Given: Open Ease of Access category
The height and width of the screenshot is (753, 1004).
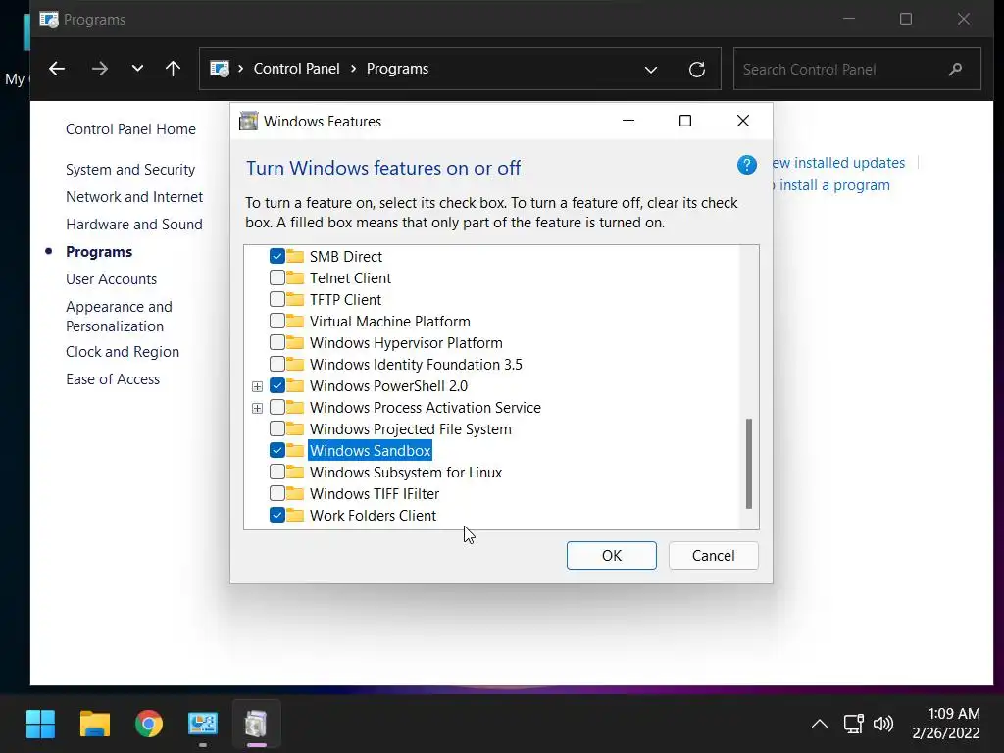Looking at the screenshot, I should point(113,379).
